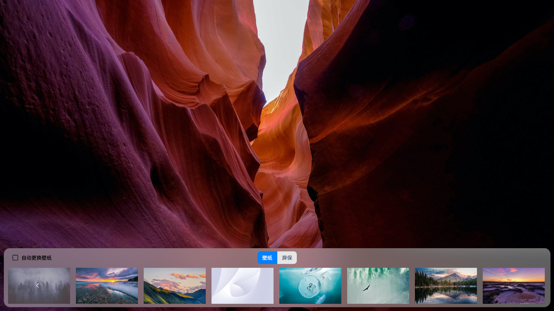Select the purple coastal sunset wallpaper
The height and width of the screenshot is (311, 554).
[x=514, y=285]
